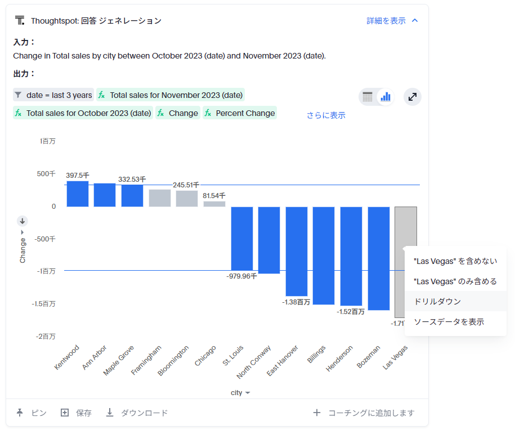Switch to bar chart view icon
Viewport: 515px width, 430px height.
tap(386, 97)
